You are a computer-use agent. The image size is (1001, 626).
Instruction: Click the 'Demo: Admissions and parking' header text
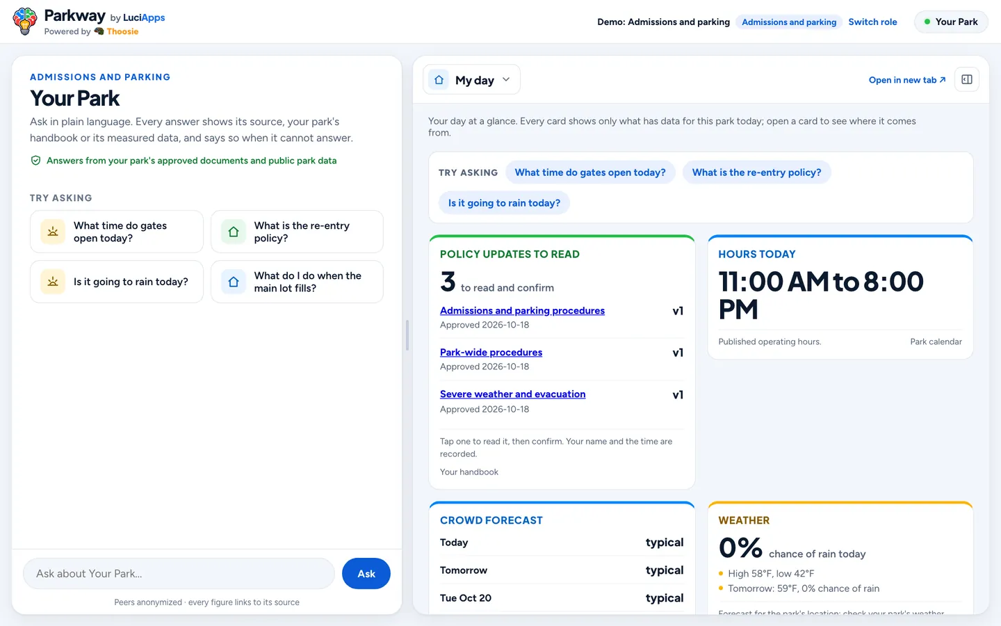pyautogui.click(x=663, y=22)
